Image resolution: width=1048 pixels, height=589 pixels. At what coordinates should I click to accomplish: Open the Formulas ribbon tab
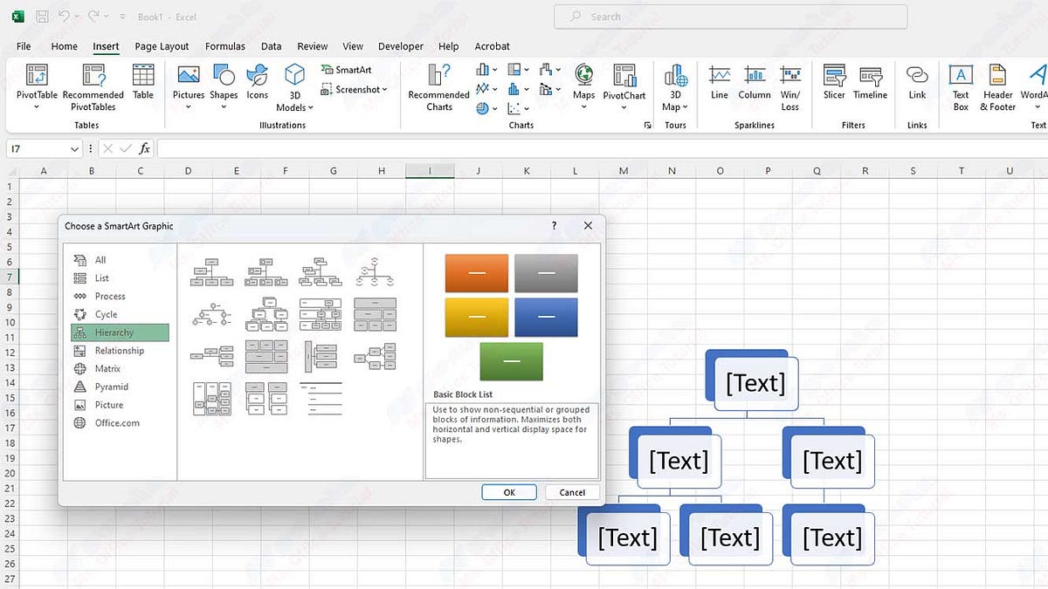(x=225, y=46)
